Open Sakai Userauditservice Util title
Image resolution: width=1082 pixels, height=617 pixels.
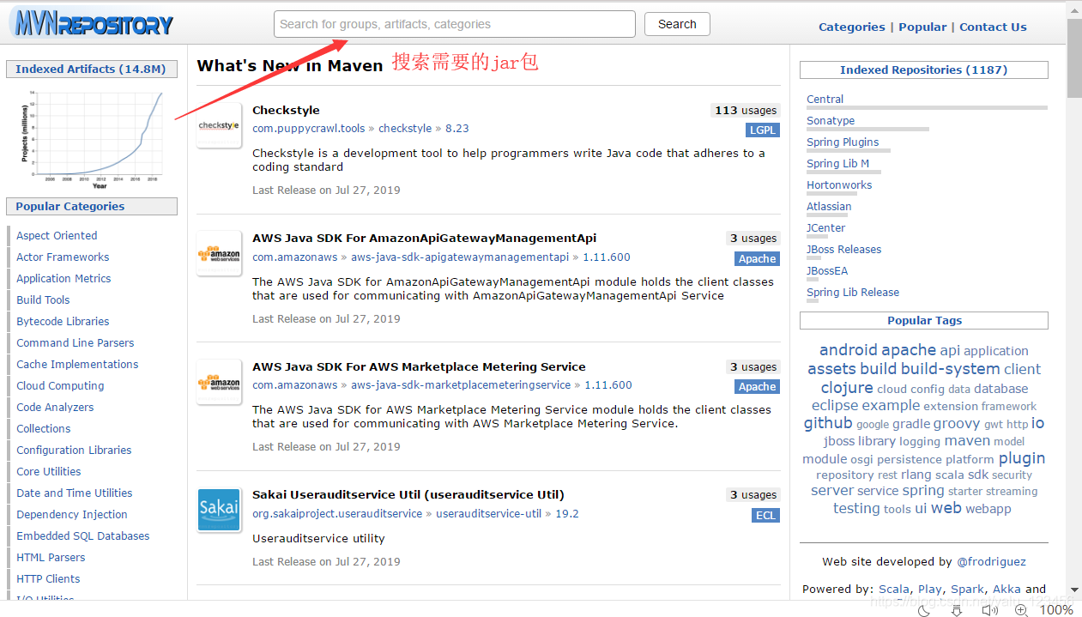(x=408, y=494)
